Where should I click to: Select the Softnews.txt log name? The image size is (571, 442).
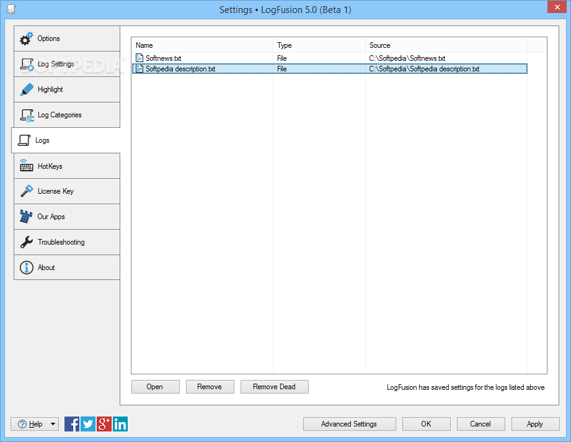(x=164, y=58)
